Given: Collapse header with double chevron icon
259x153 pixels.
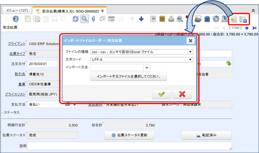Looking at the screenshot, I should (x=253, y=10).
